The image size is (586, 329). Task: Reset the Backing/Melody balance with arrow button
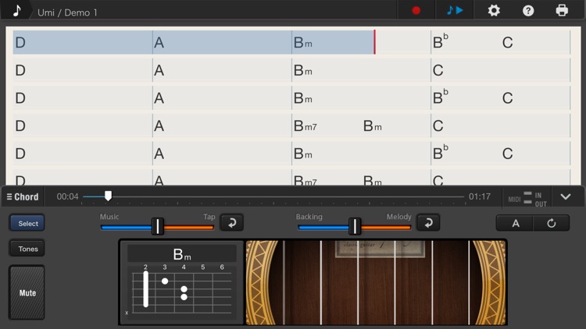pyautogui.click(x=428, y=223)
